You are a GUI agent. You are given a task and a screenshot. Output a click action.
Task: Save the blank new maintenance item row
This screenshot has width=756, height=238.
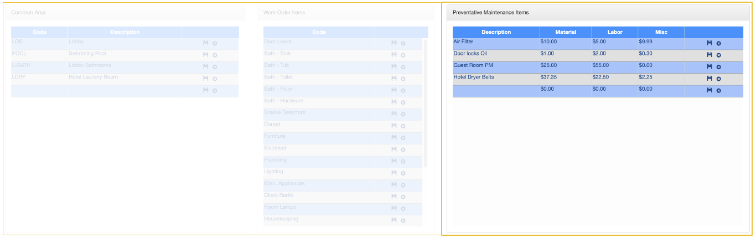click(x=710, y=90)
